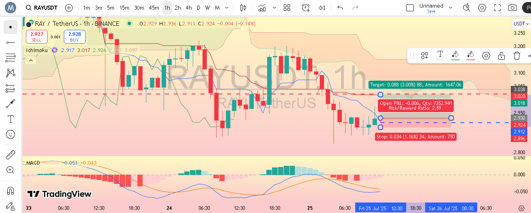Image resolution: width=531 pixels, height=213 pixels.
Task: Click the Unnamed layout name
Action: 431,6
